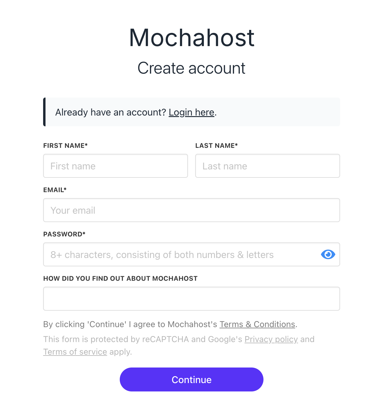The width and height of the screenshot is (388, 413).
Task: Click the EMAIL label
Action: pyautogui.click(x=55, y=190)
